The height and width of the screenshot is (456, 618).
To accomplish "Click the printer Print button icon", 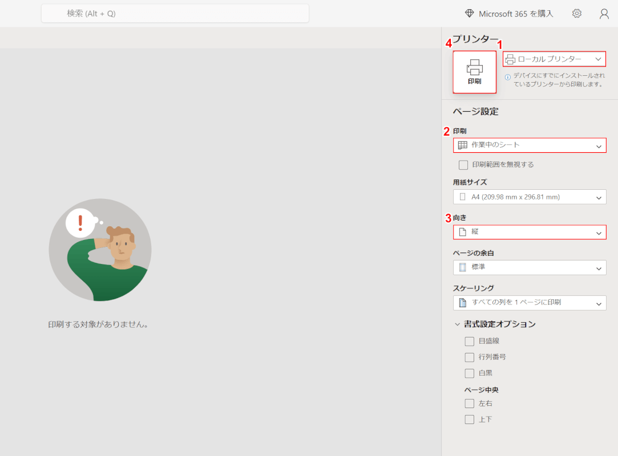I will coord(474,67).
